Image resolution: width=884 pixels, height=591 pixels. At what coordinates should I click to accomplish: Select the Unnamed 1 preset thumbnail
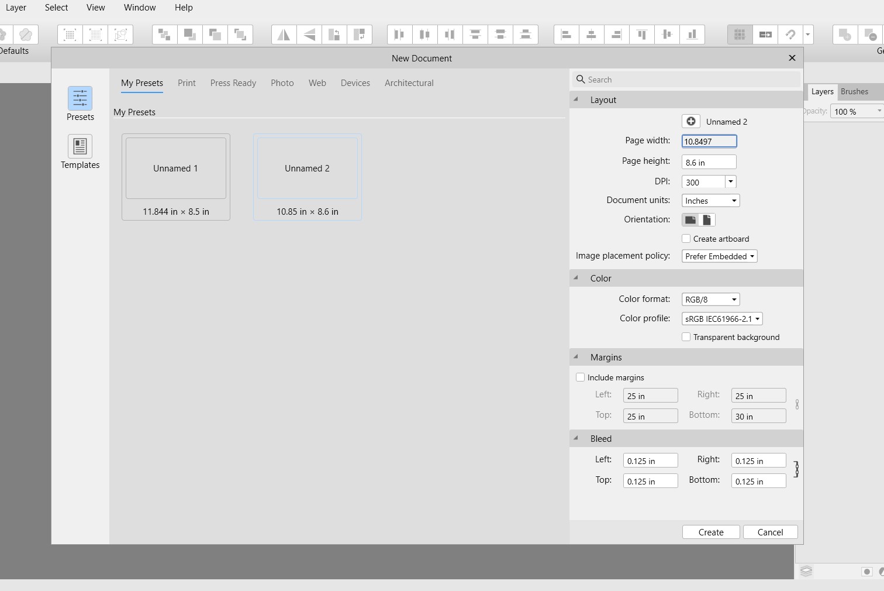click(176, 177)
